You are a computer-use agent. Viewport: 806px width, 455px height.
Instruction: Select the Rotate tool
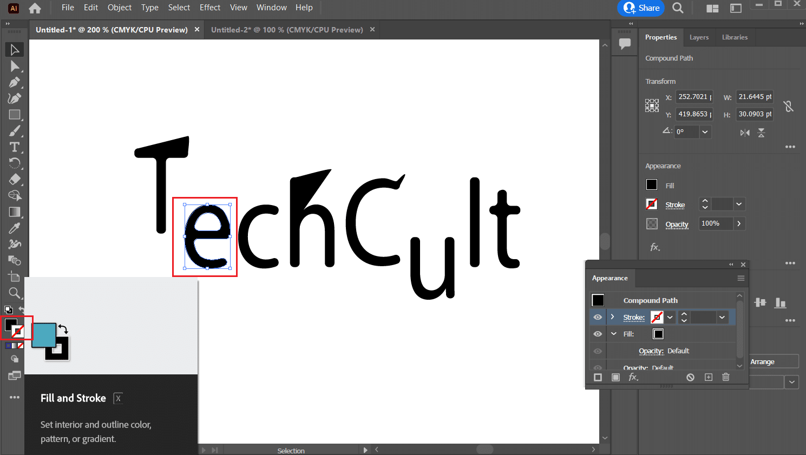(15, 163)
